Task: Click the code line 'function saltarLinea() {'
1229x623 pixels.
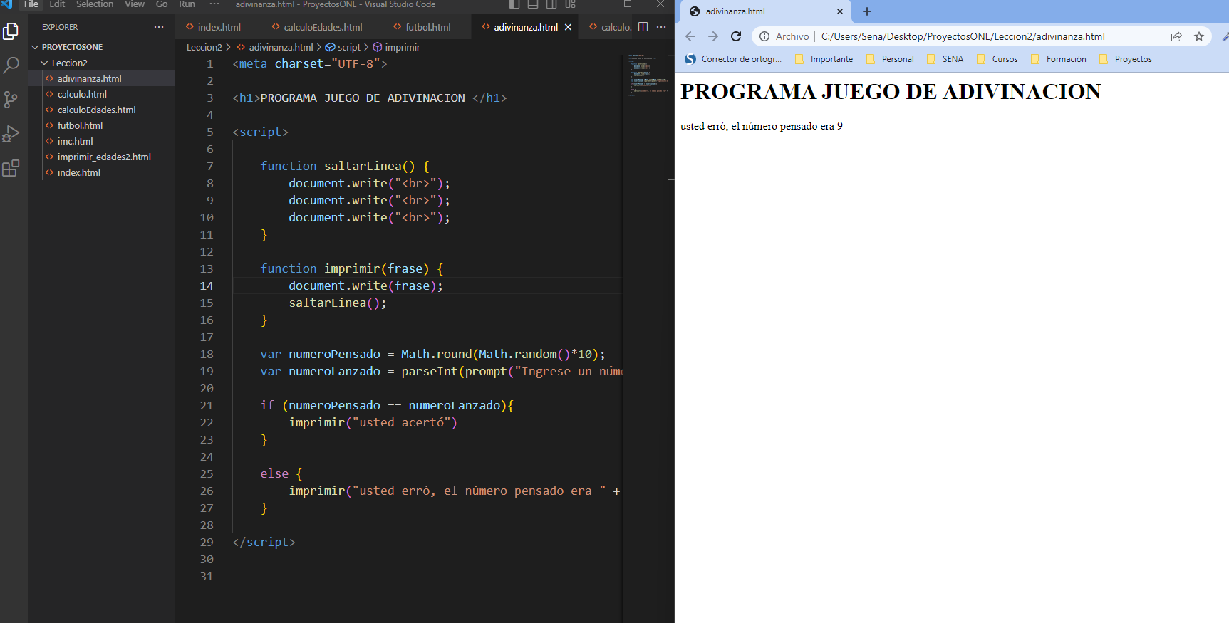Action: pyautogui.click(x=345, y=166)
